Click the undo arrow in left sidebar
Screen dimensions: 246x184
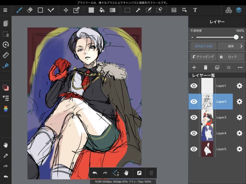[6, 177]
